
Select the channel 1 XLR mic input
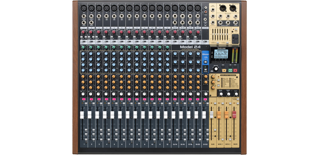point(84,8)
